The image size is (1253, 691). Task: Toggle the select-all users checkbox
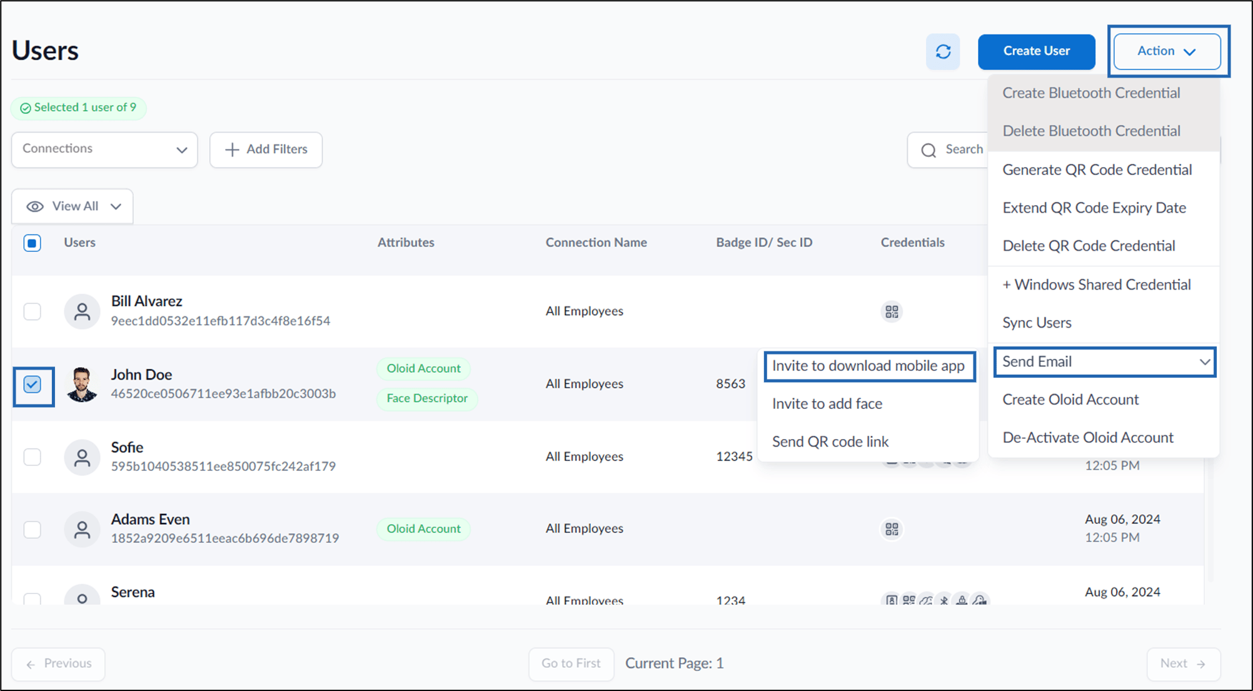coord(33,243)
